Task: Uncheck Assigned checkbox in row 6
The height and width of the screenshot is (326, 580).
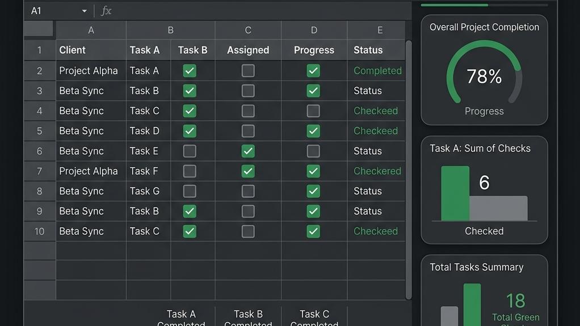Action: click(248, 151)
